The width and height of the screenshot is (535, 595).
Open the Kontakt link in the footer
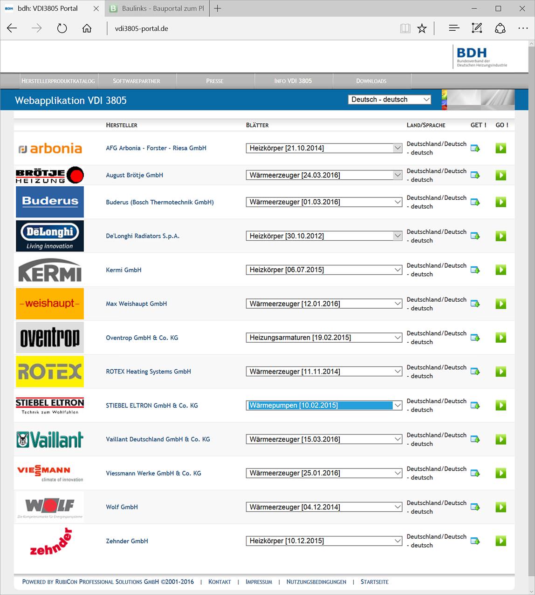tap(219, 581)
